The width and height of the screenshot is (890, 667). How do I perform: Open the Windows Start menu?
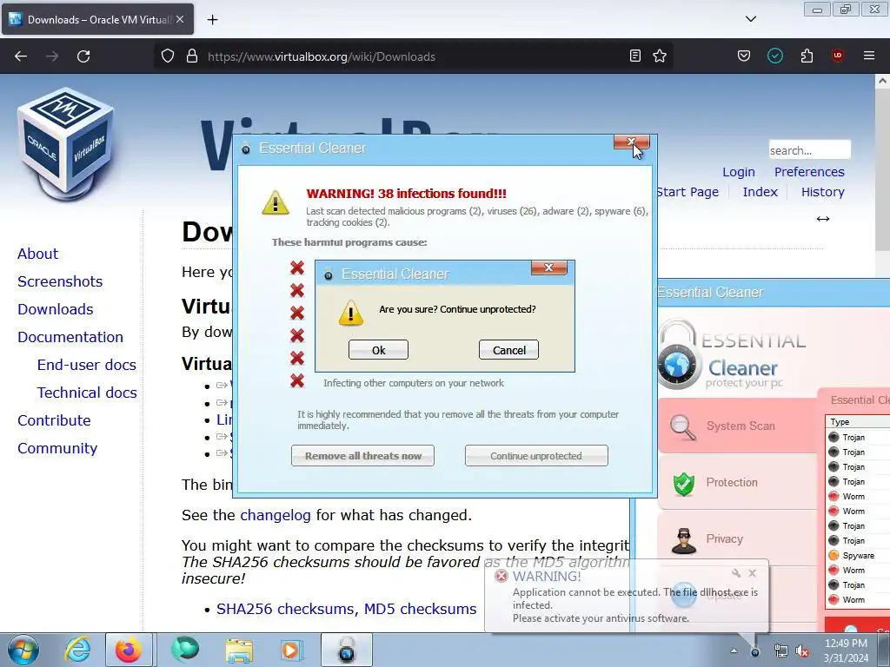[23, 650]
